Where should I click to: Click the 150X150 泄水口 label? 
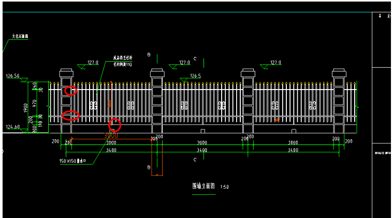click(x=72, y=161)
